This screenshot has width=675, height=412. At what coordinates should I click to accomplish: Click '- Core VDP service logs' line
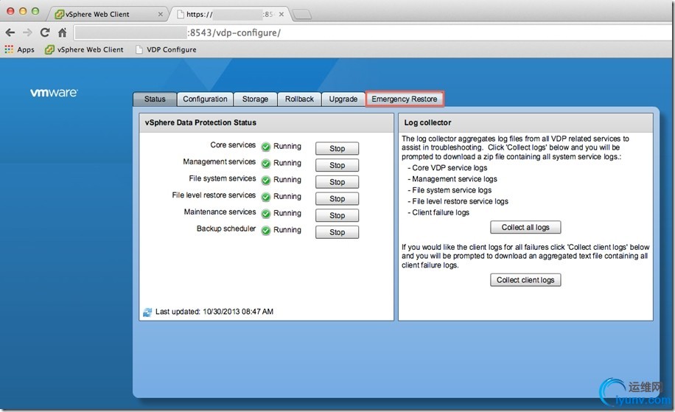click(447, 168)
